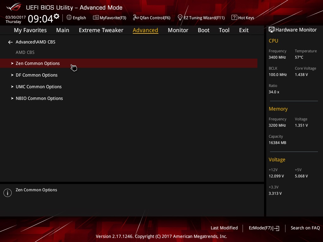Open Search on FAQ link
The width and height of the screenshot is (323, 242).
[x=305, y=228]
